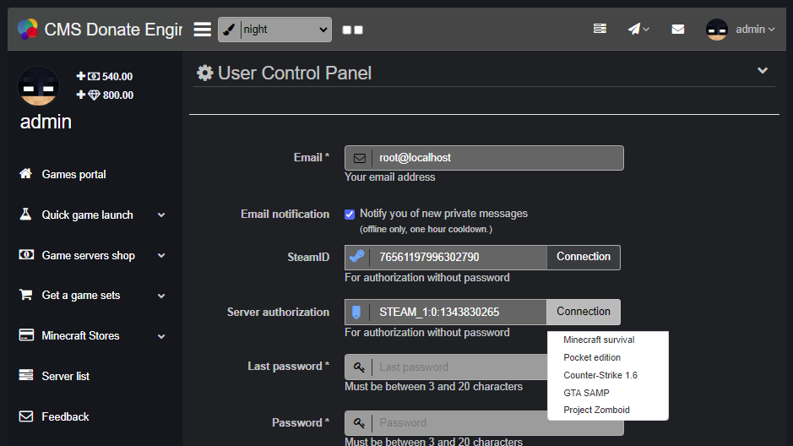Open the night theme dropdown

tap(274, 30)
